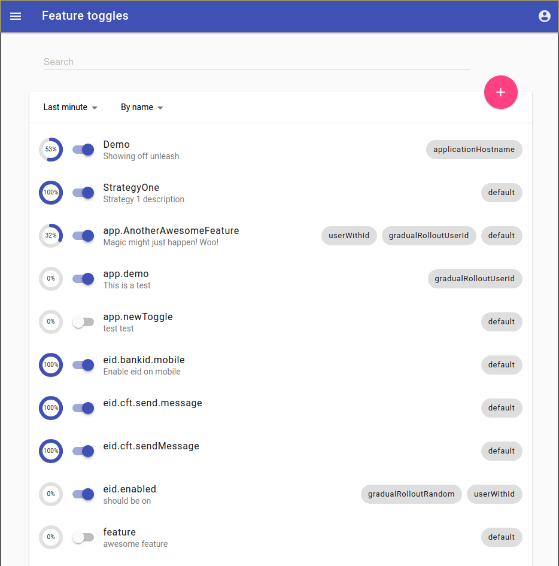The width and height of the screenshot is (559, 566).
Task: Click the 0% progress circle for app.demo
Action: (x=51, y=279)
